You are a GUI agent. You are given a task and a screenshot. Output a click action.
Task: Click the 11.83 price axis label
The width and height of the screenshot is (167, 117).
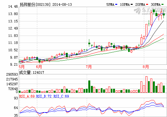13,36
